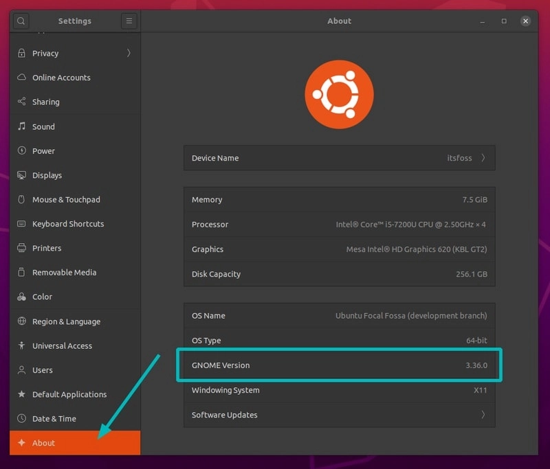Viewport: 550px width, 469px height.
Task: Open the hamburger menu in Settings titlebar
Action: pos(129,21)
